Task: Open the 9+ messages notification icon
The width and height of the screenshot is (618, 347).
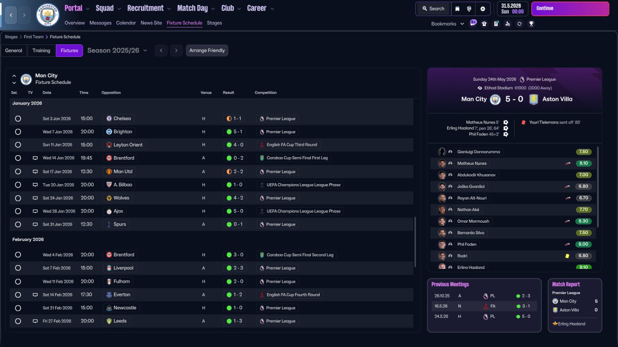Action: tap(473, 23)
